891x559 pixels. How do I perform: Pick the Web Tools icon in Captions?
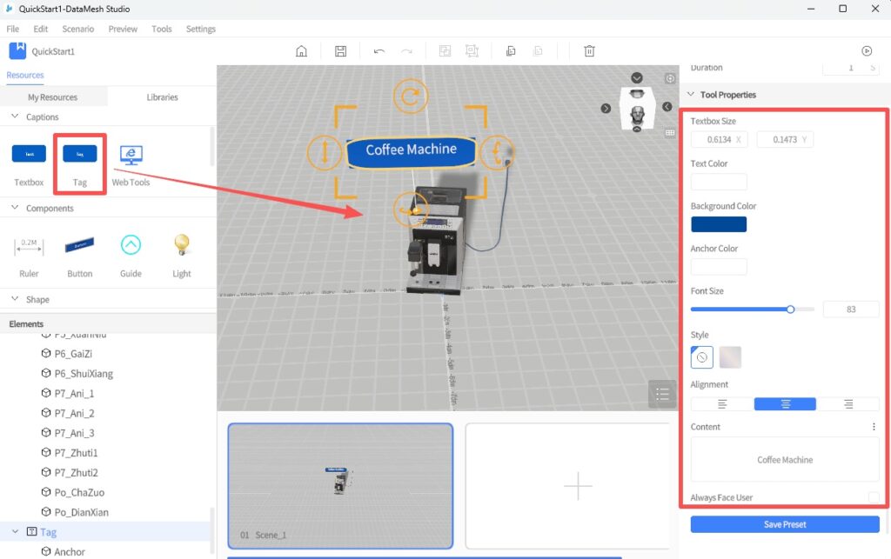click(131, 156)
